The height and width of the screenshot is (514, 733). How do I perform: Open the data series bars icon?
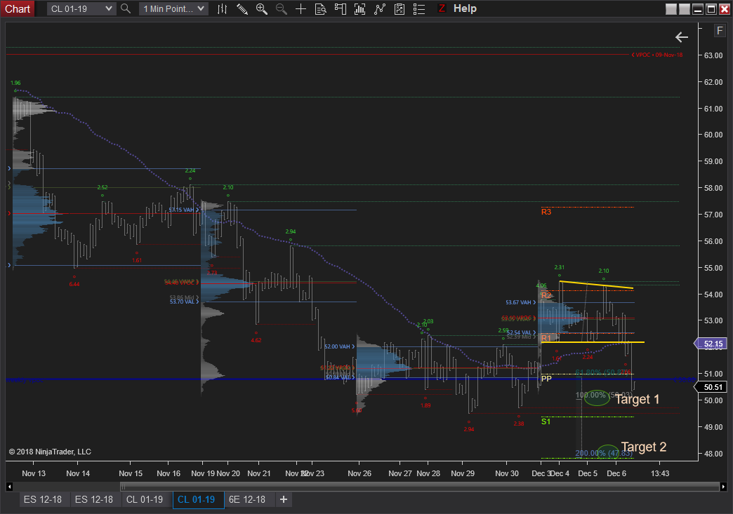tap(360, 9)
